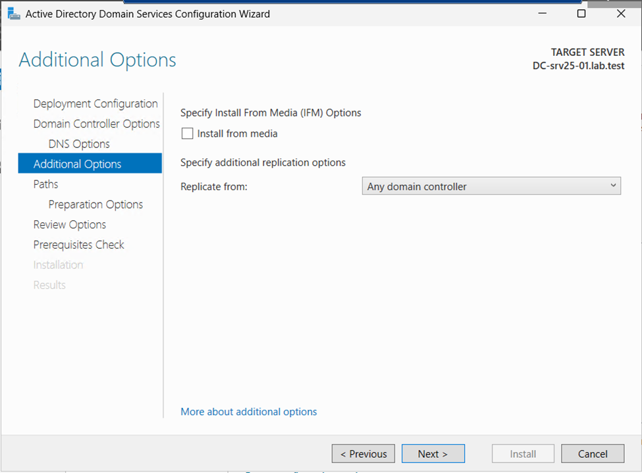
Task: Minimize the wizard window
Action: [x=542, y=14]
